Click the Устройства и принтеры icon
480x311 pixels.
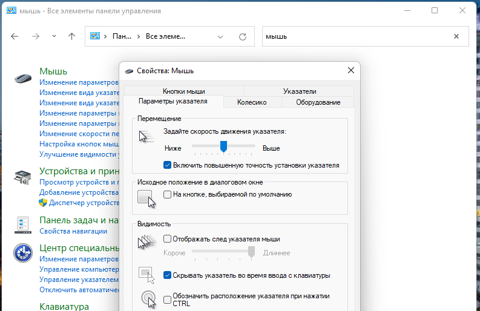tap(22, 177)
